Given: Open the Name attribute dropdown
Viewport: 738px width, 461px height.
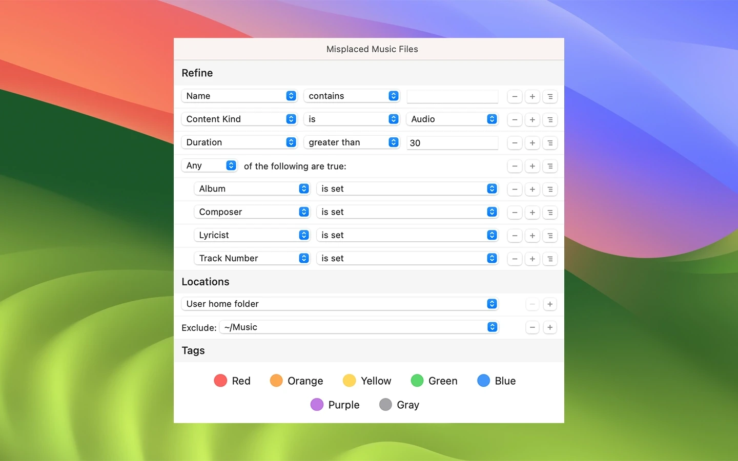Looking at the screenshot, I should 239,96.
